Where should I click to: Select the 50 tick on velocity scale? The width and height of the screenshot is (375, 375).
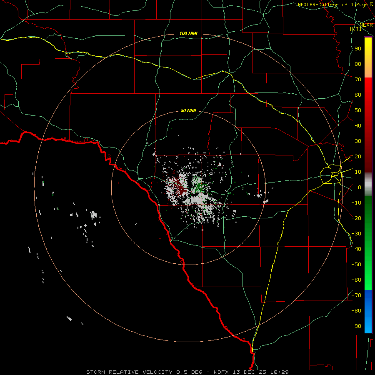[358, 110]
